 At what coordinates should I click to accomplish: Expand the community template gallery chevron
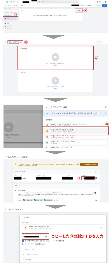(x=105, y=113)
